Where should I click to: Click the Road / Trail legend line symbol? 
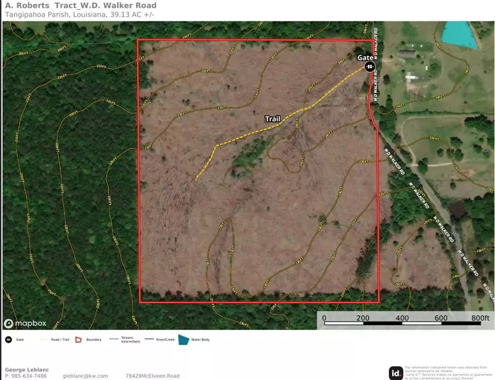click(x=43, y=340)
